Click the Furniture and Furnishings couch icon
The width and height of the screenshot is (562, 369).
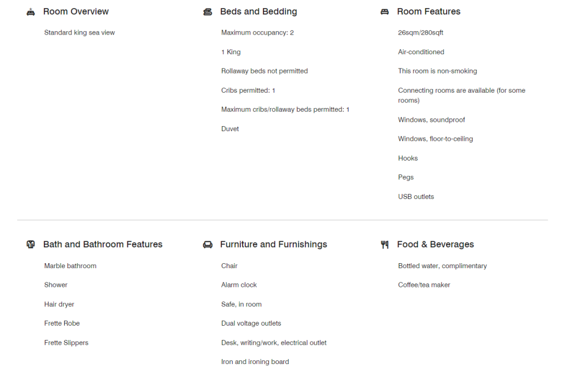[x=207, y=245]
